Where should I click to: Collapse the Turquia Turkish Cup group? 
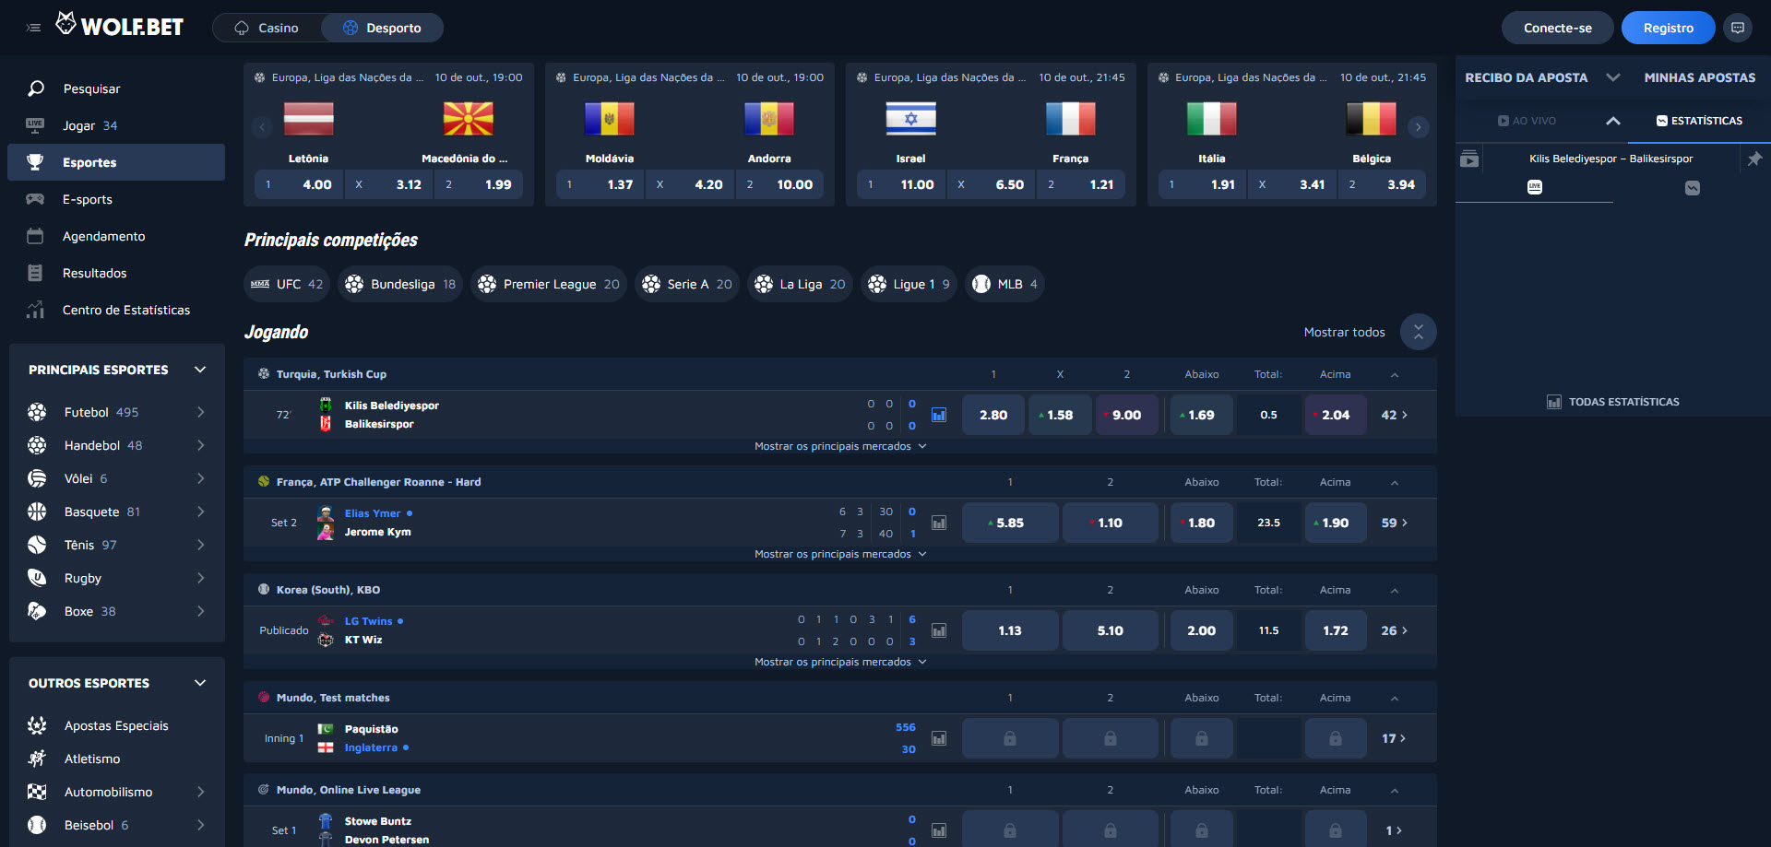click(1395, 374)
